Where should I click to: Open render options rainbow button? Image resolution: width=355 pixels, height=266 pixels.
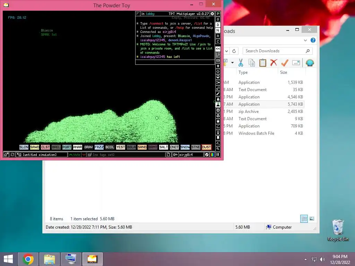tap(212, 155)
